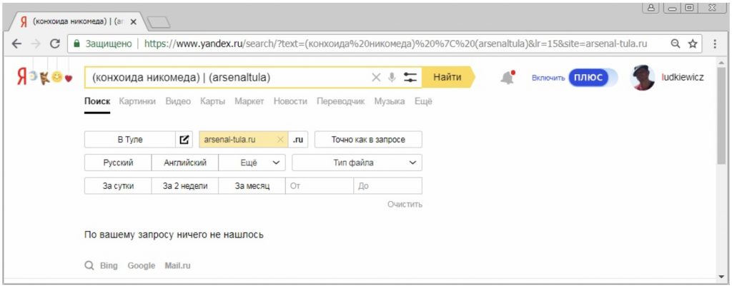The width and height of the screenshot is (732, 288).
Task: Search the query on Google
Action: click(142, 266)
